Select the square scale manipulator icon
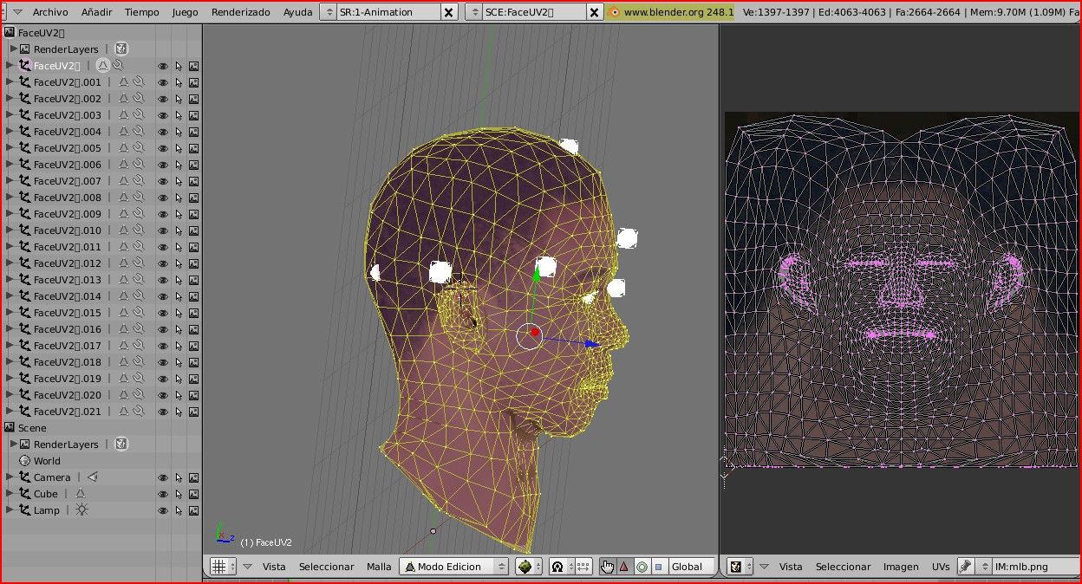The height and width of the screenshot is (584, 1082). 658,567
